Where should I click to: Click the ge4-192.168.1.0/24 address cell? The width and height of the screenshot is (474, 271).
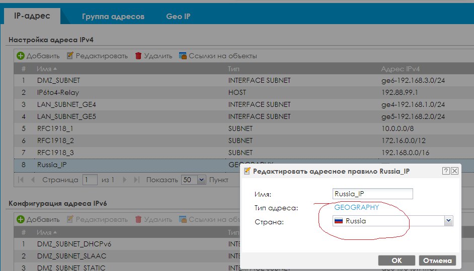413,104
